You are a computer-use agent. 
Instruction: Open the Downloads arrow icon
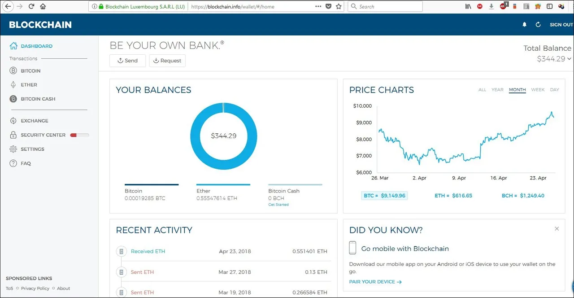(x=491, y=7)
